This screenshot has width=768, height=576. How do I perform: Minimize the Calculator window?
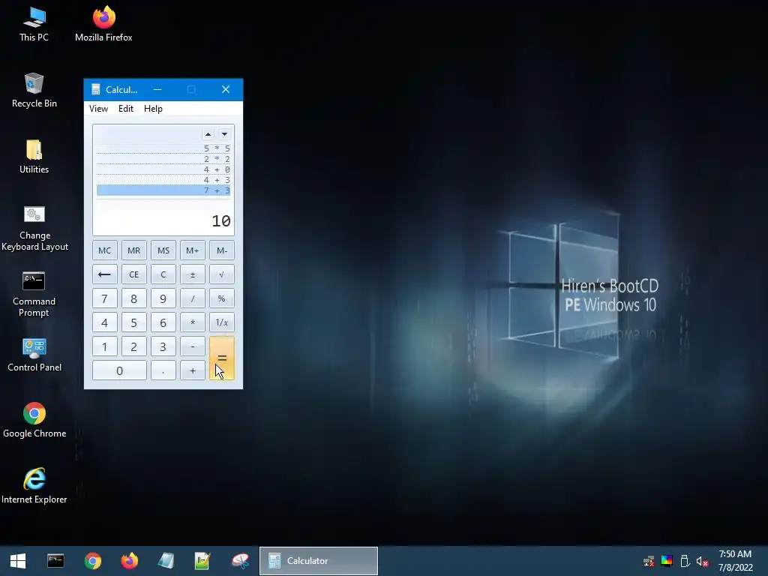(x=157, y=90)
